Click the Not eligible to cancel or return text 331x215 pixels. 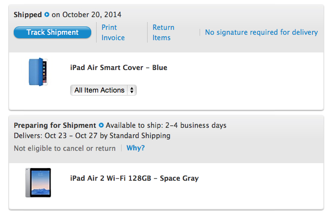(65, 148)
